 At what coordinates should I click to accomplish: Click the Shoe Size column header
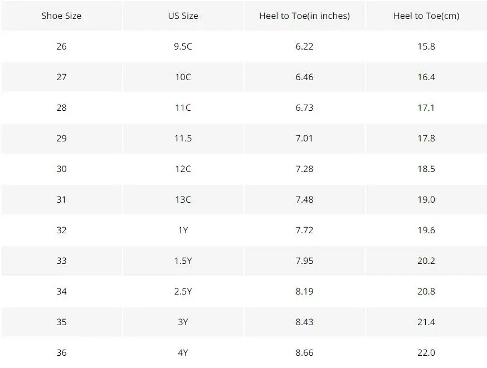coord(61,16)
